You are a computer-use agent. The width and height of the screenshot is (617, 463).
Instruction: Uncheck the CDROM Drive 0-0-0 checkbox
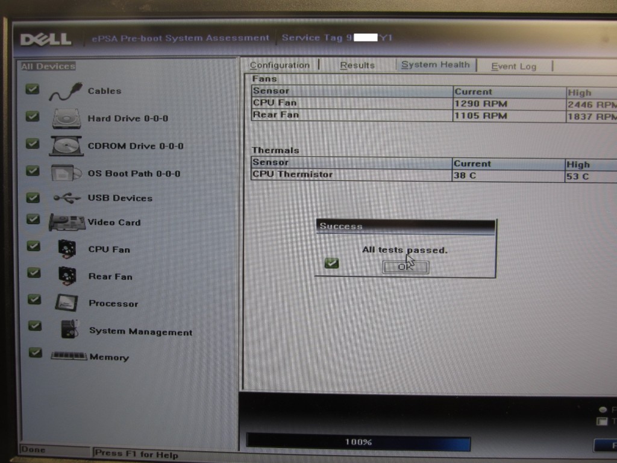click(33, 143)
